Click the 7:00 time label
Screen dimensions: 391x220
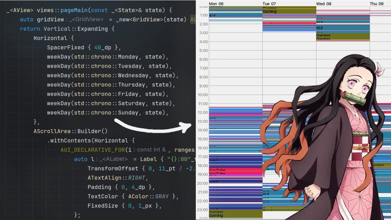pos(204,68)
